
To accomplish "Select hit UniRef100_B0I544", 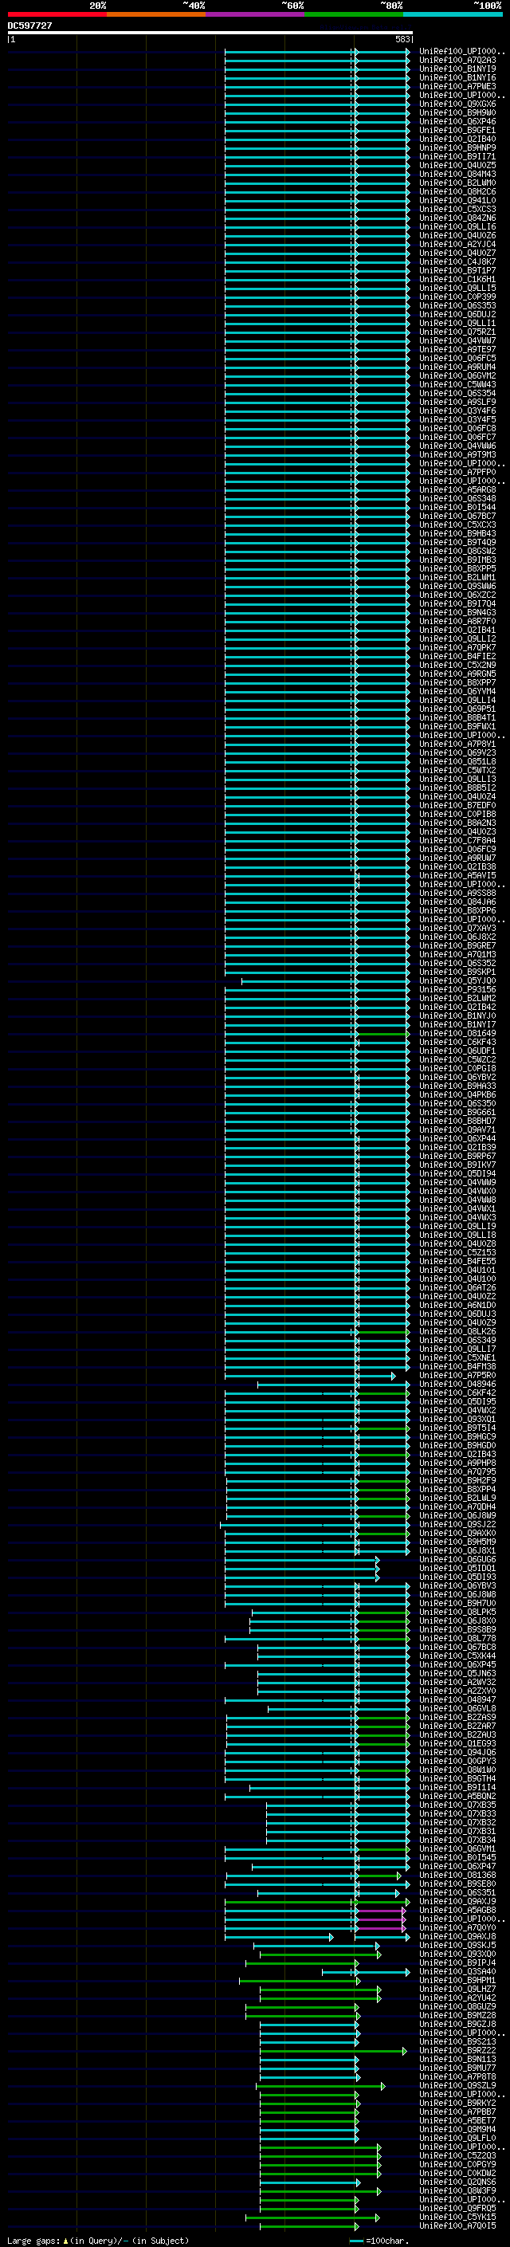I will tap(457, 507).
